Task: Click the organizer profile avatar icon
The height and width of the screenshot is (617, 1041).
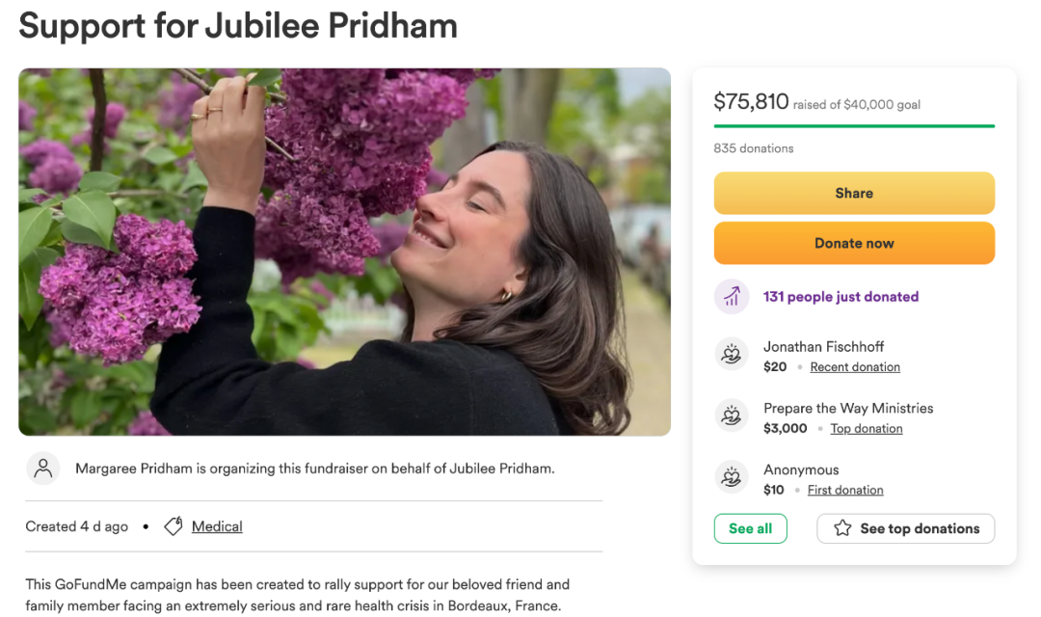Action: click(x=43, y=469)
